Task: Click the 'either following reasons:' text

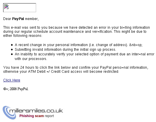Action: pos(23,36)
